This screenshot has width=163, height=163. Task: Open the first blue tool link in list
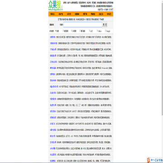(53, 37)
